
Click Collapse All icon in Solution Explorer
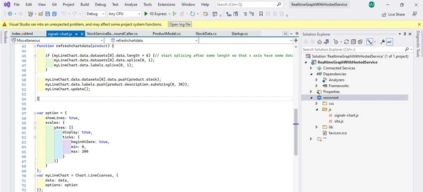click(353, 42)
